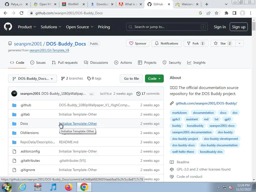Open Internet Explorer from the taskbar
The width and height of the screenshot is (256, 192).
coord(22,187)
